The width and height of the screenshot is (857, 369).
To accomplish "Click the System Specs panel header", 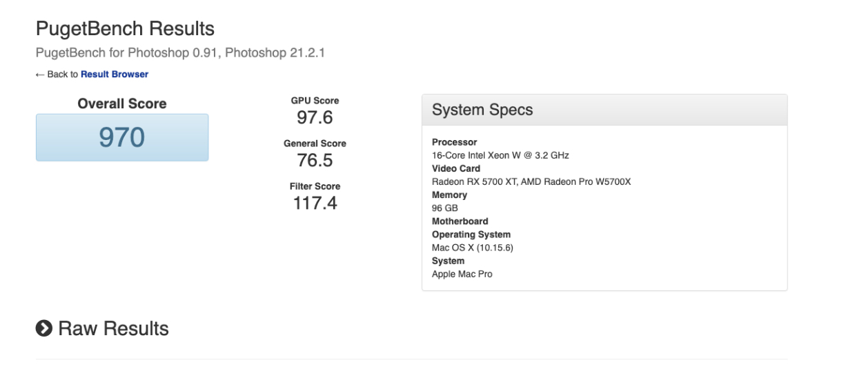I will 604,110.
